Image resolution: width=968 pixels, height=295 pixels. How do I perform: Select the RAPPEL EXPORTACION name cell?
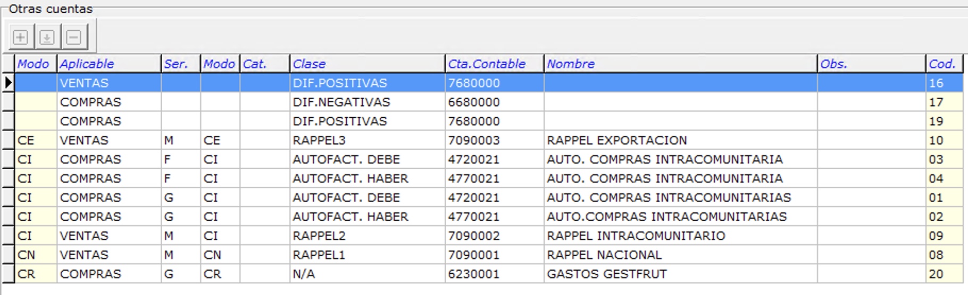point(617,141)
